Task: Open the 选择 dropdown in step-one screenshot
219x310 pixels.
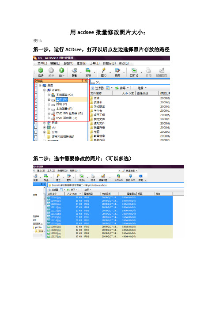Action: (x=146, y=88)
